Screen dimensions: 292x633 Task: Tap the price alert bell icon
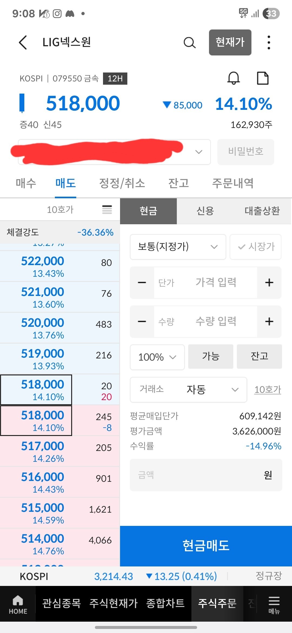(233, 78)
